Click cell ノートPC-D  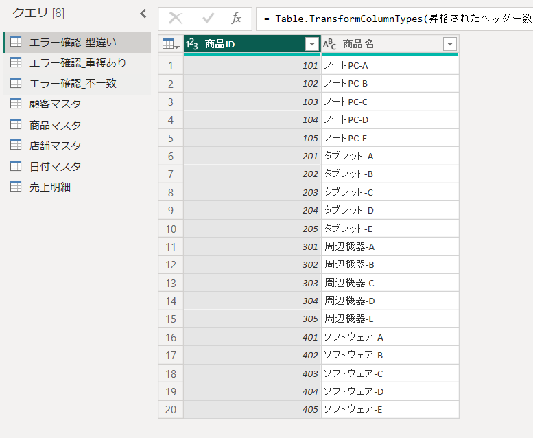click(x=390, y=119)
